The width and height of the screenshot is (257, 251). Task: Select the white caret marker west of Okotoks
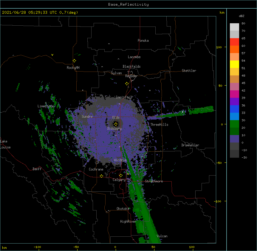pos(109,211)
